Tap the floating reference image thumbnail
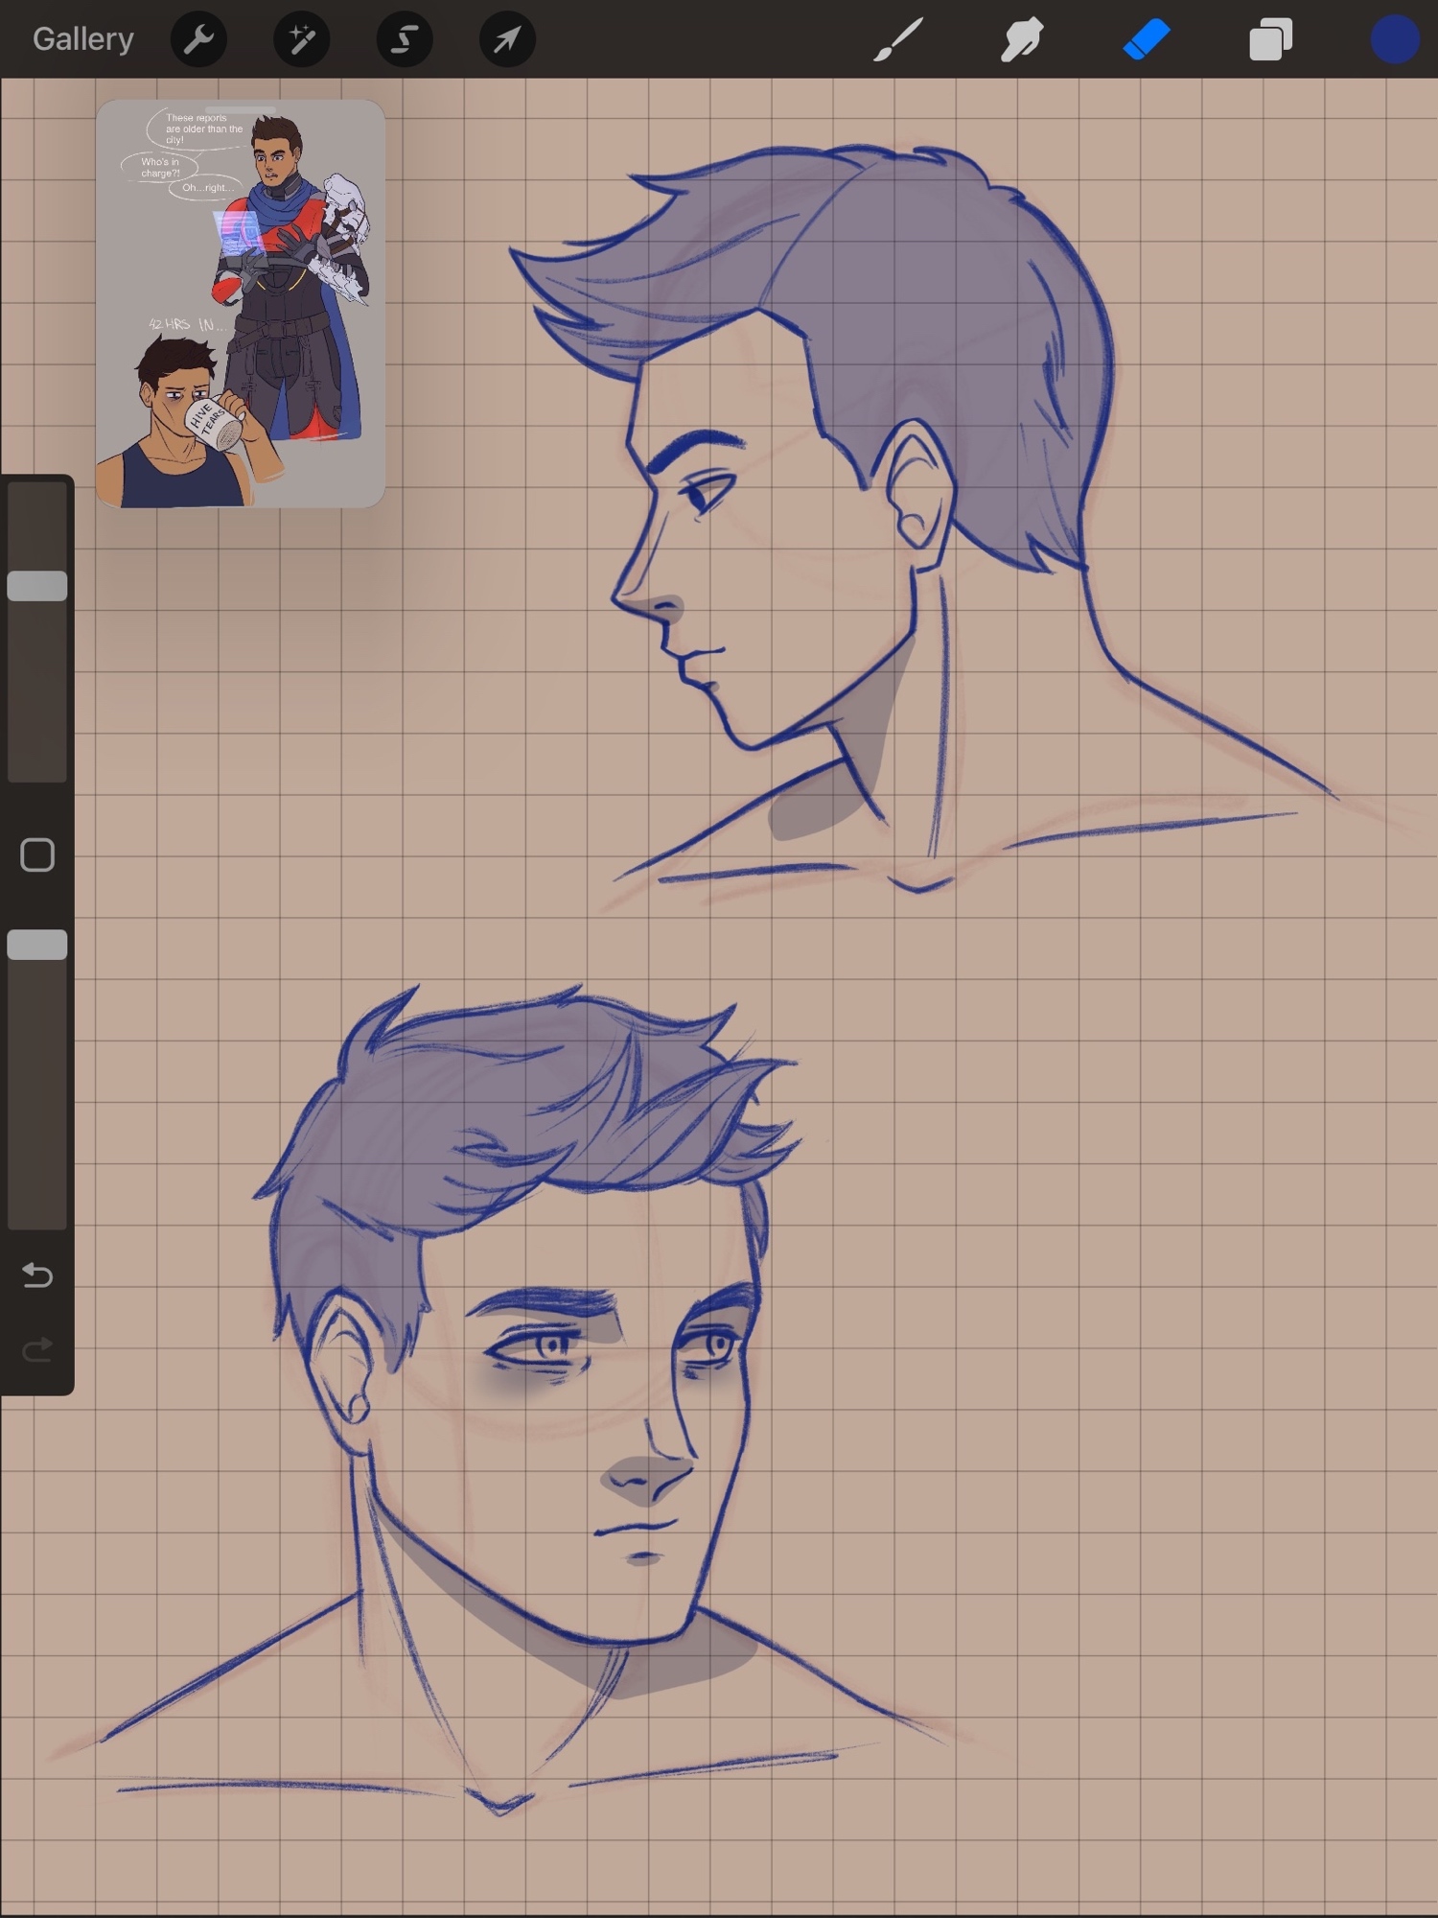1438x1918 pixels. tap(240, 307)
